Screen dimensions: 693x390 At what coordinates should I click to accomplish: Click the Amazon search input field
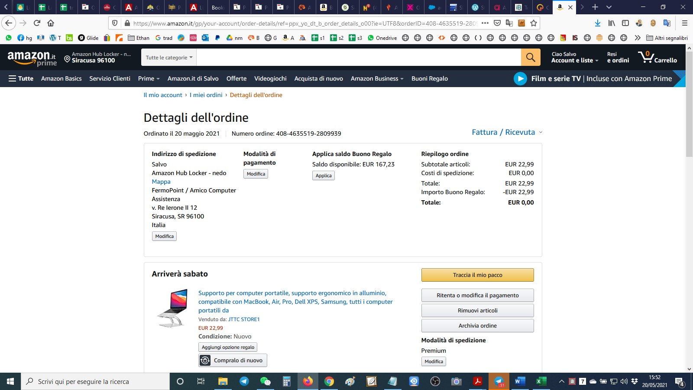[359, 57]
